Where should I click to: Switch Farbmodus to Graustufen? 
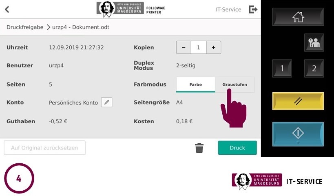[235, 85]
